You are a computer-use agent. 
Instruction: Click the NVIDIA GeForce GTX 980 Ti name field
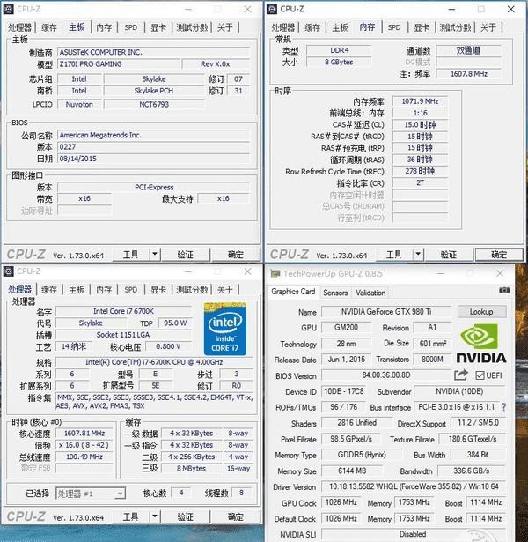(x=386, y=311)
